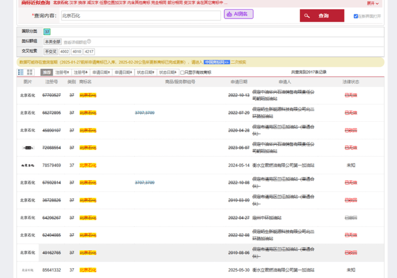397x278 pixels.
Task: Switch to list view icon
Action: pyautogui.click(x=21, y=72)
